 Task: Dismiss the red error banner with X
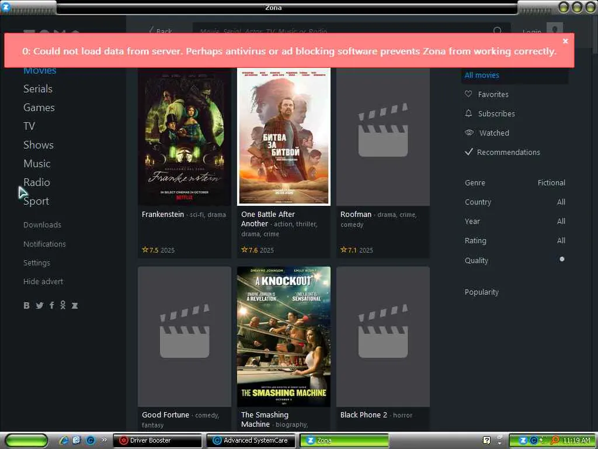click(x=565, y=41)
